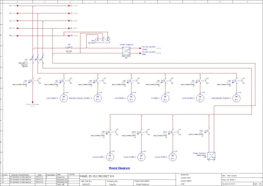This screenshot has height=186, width=263.
Task: Click the MIKVAH (POOL) PUMPS-3 text label
Action: pos(81,98)
